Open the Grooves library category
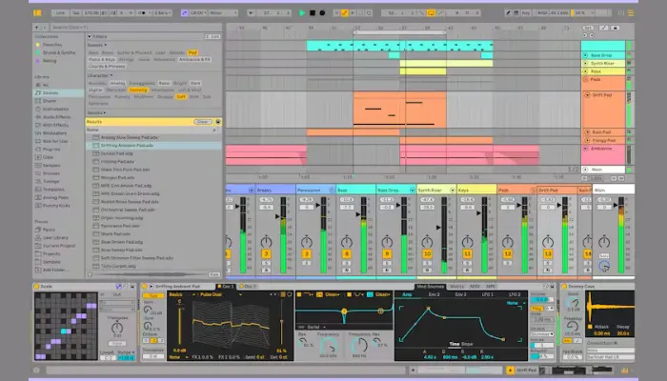Image resolution: width=667 pixels, height=381 pixels. tap(59, 173)
